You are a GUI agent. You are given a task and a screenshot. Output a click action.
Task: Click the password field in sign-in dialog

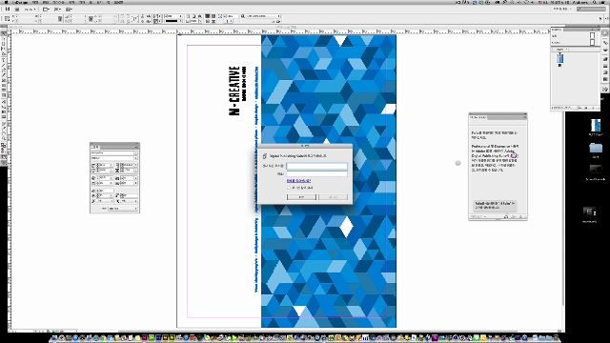(316, 173)
